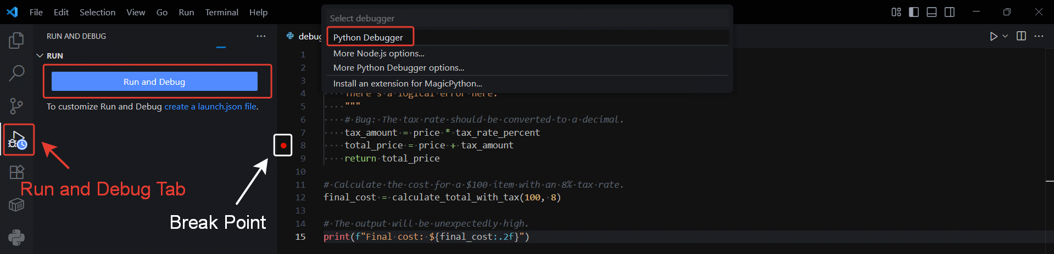This screenshot has width=1054, height=254.
Task: Open the Explorer view in activity bar
Action: click(x=16, y=41)
